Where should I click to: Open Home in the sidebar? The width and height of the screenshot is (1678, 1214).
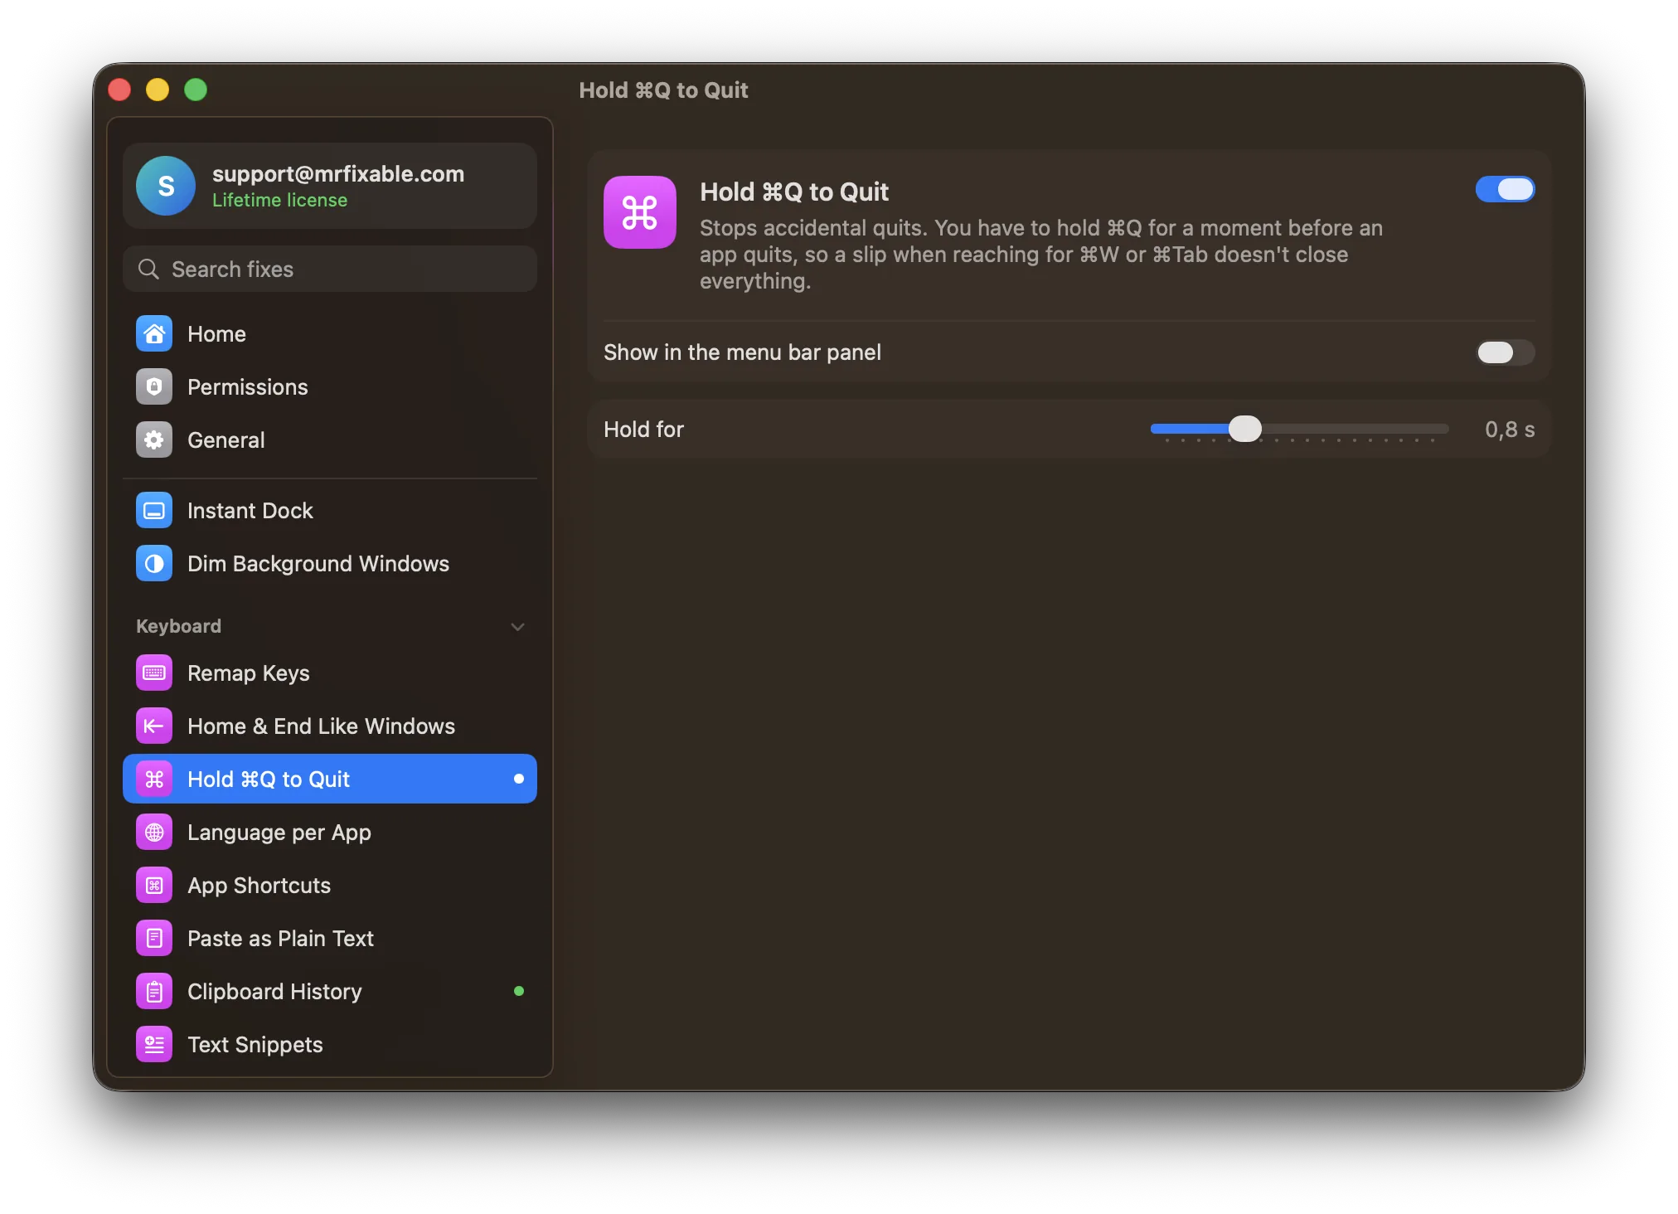pos(330,334)
